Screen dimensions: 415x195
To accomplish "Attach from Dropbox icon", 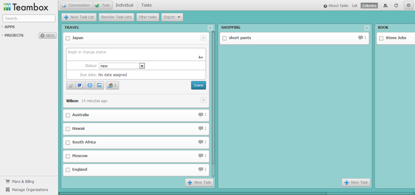I will pos(90,86).
